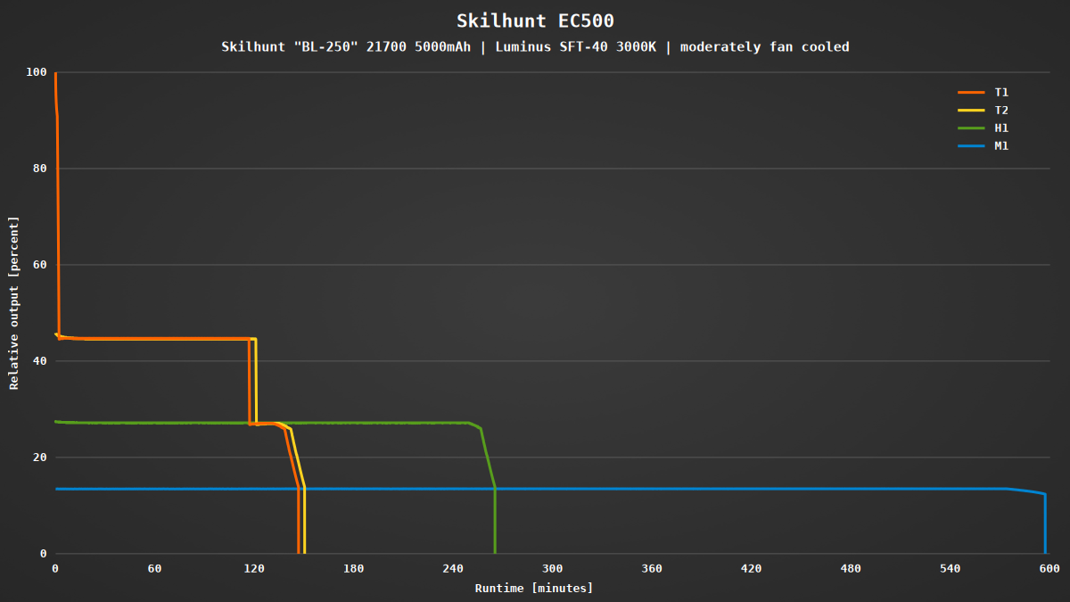Click the Relative output [percent] axis label

pos(13,303)
